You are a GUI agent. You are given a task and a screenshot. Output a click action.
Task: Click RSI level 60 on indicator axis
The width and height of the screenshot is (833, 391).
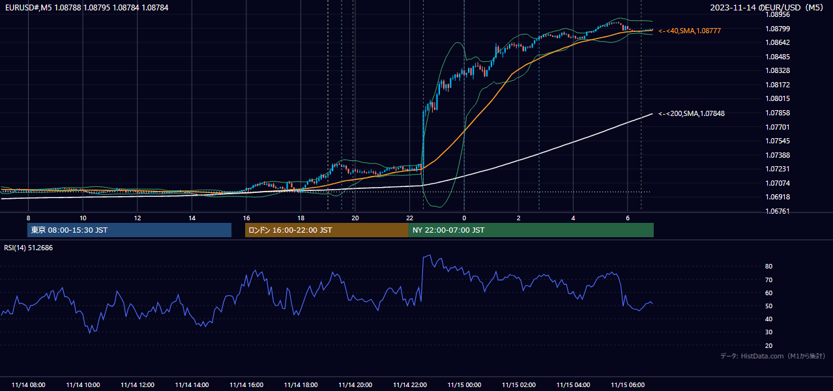pyautogui.click(x=769, y=293)
